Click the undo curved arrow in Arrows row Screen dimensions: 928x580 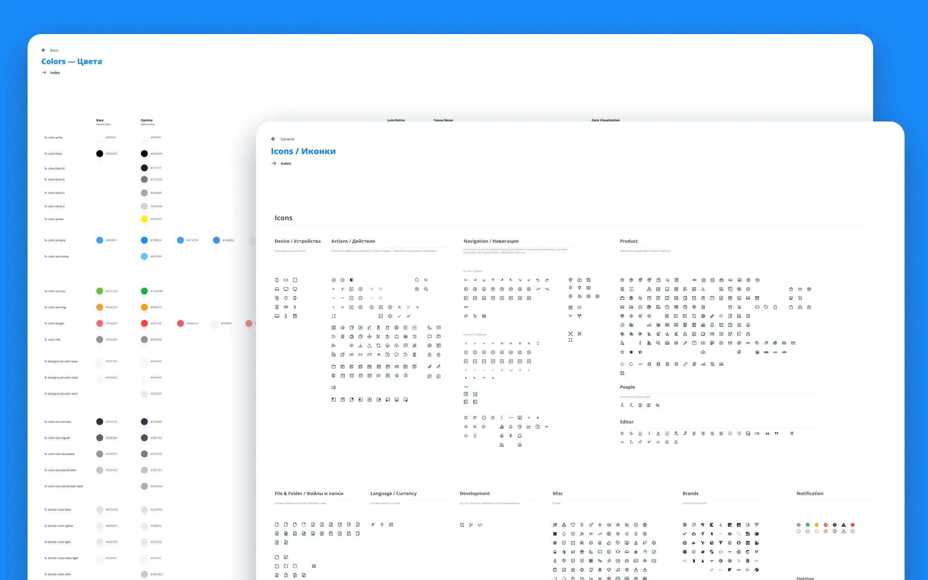[x=538, y=280]
